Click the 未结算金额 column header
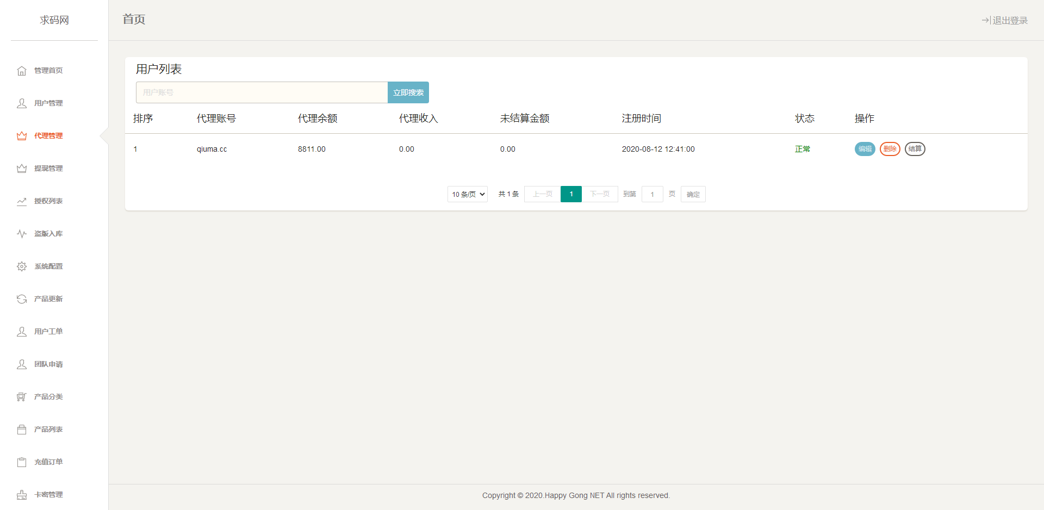The width and height of the screenshot is (1044, 510). (525, 119)
